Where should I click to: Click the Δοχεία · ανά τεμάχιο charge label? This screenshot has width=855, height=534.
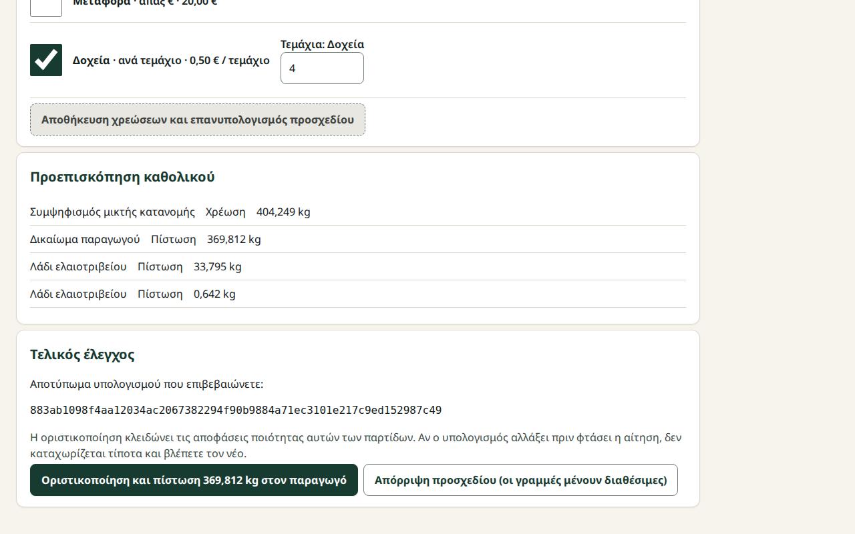pos(171,60)
